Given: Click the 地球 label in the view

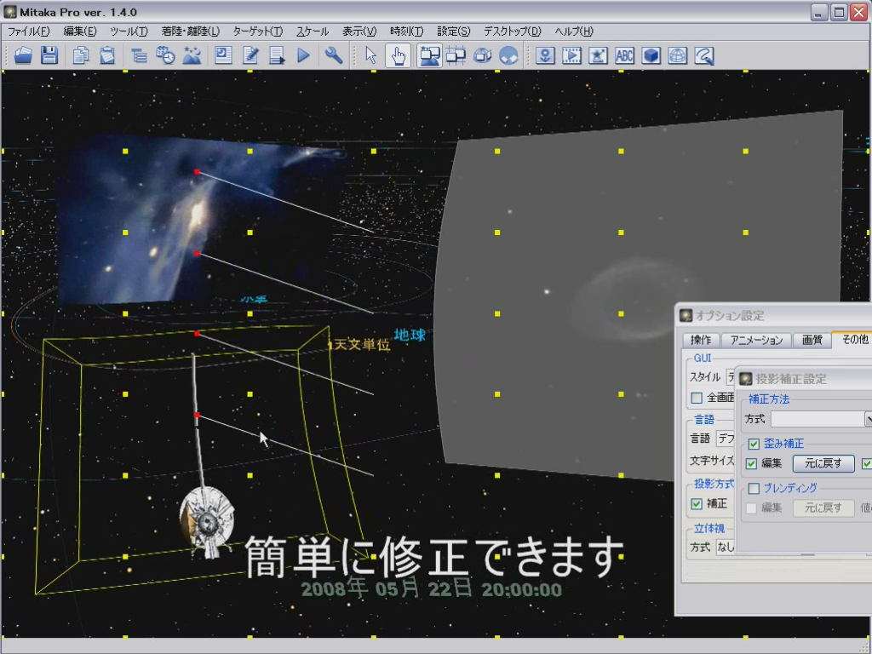Looking at the screenshot, I should (410, 335).
